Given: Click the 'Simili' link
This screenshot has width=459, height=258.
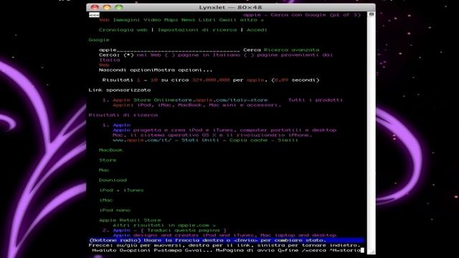Looking at the screenshot, I should click(x=288, y=140).
